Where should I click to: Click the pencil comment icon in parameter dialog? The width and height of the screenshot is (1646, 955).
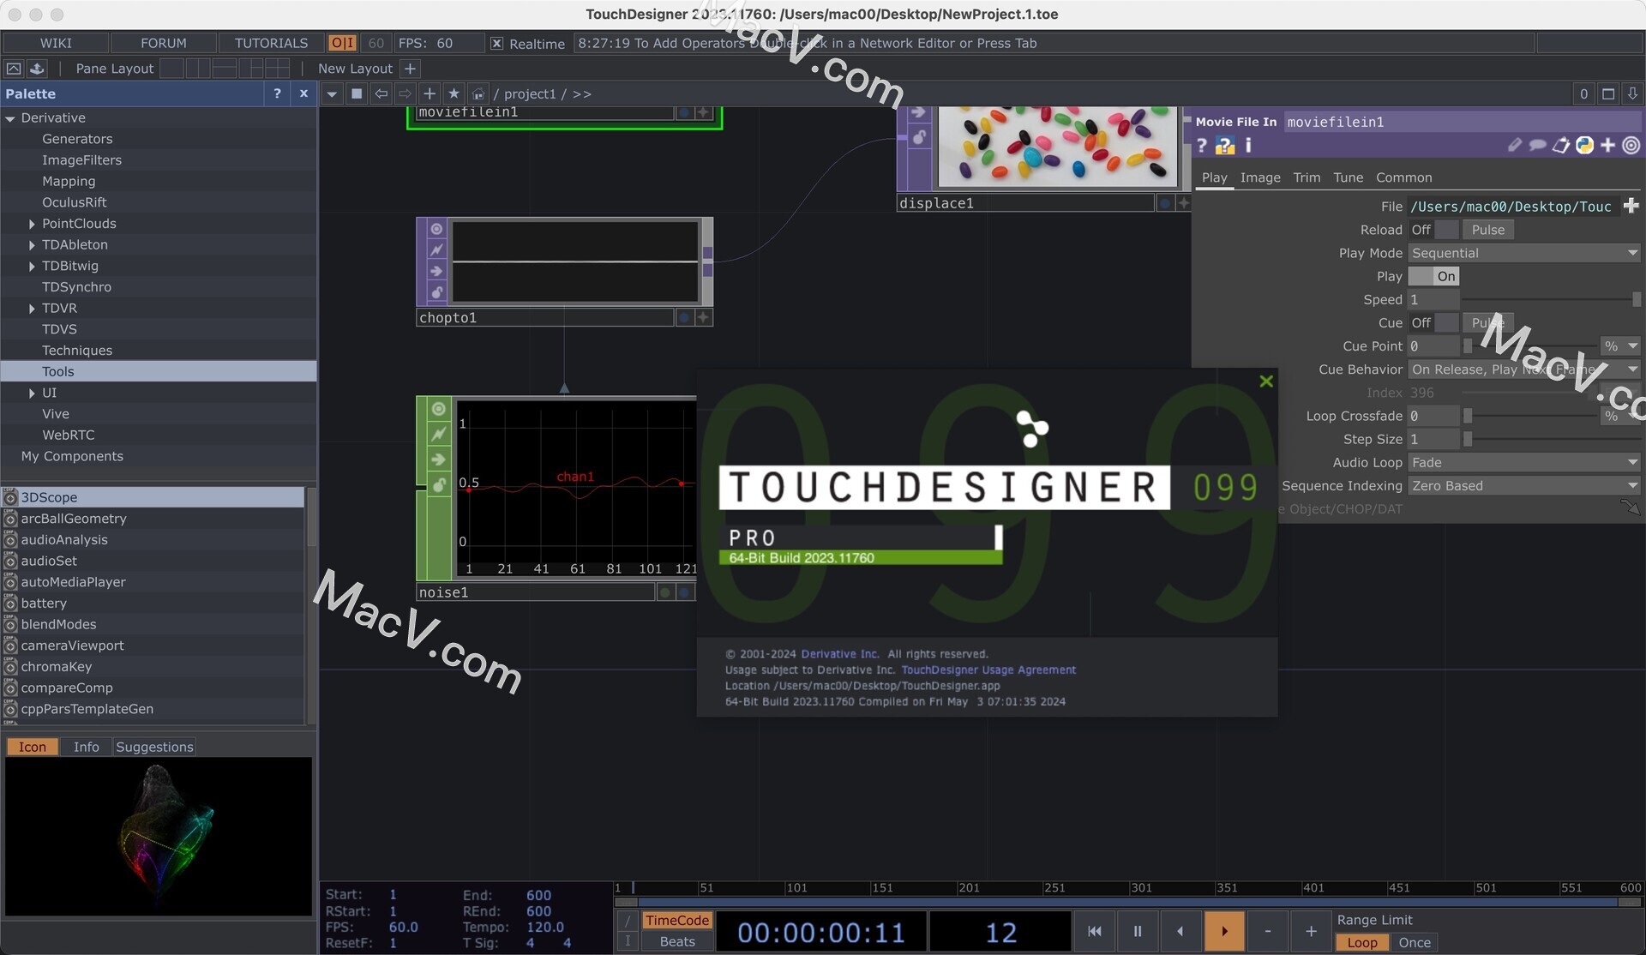click(x=1515, y=145)
